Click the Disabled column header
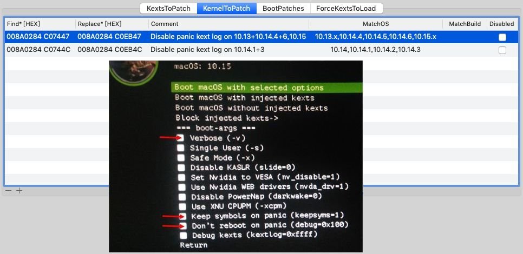Image resolution: width=523 pixels, height=254 pixels. (502, 24)
